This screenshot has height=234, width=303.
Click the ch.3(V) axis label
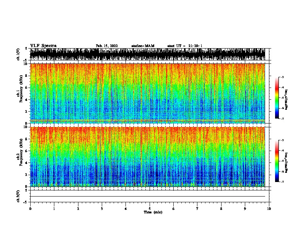pyautogui.click(x=18, y=196)
